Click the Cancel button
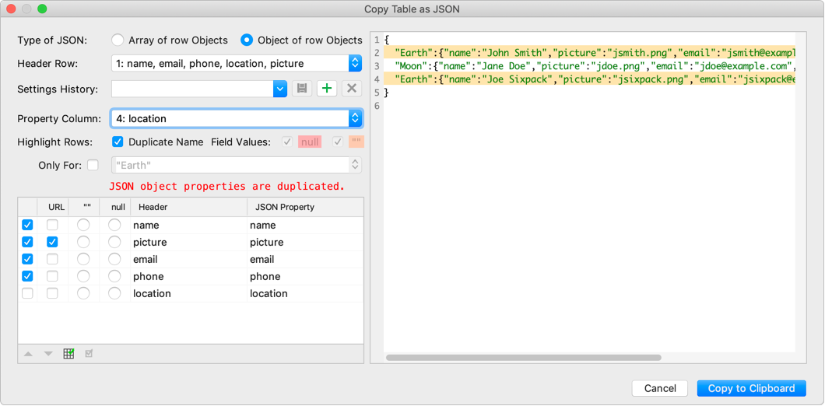The width and height of the screenshot is (825, 406). click(x=659, y=388)
